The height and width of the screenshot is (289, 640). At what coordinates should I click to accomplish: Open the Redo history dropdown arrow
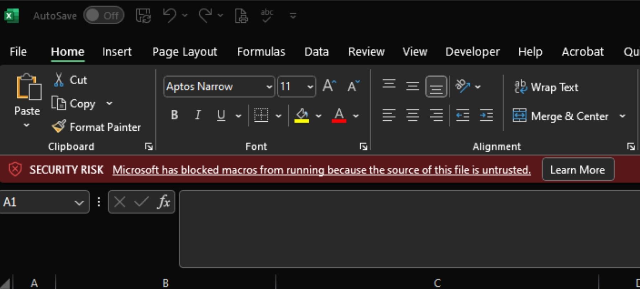coord(220,15)
